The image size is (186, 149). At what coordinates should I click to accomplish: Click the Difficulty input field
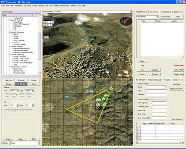click(x=156, y=95)
